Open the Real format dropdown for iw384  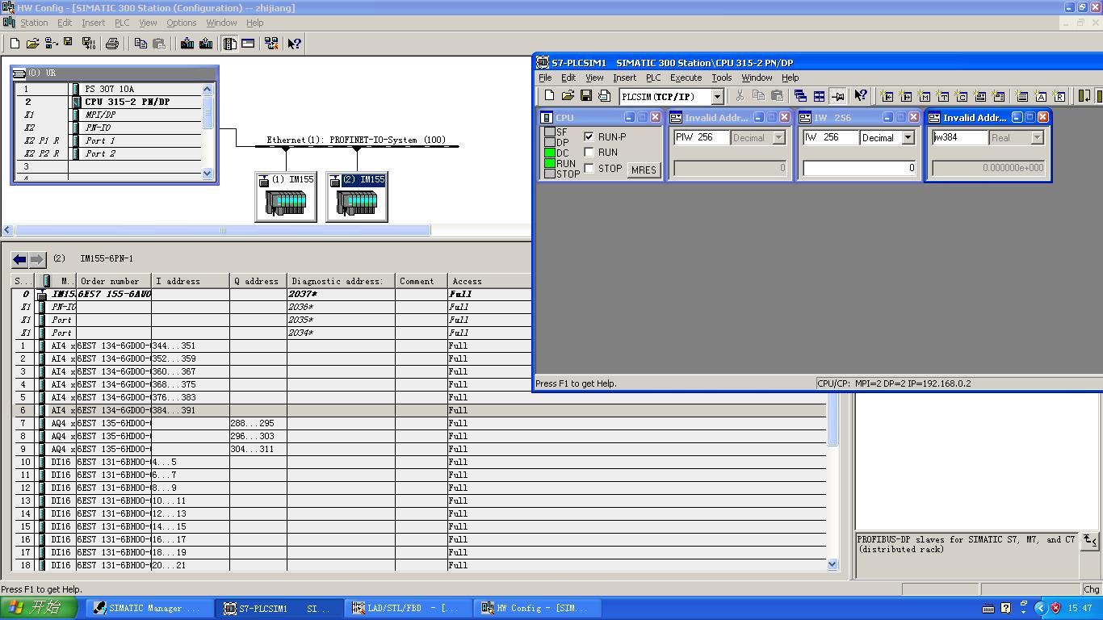coord(1037,138)
